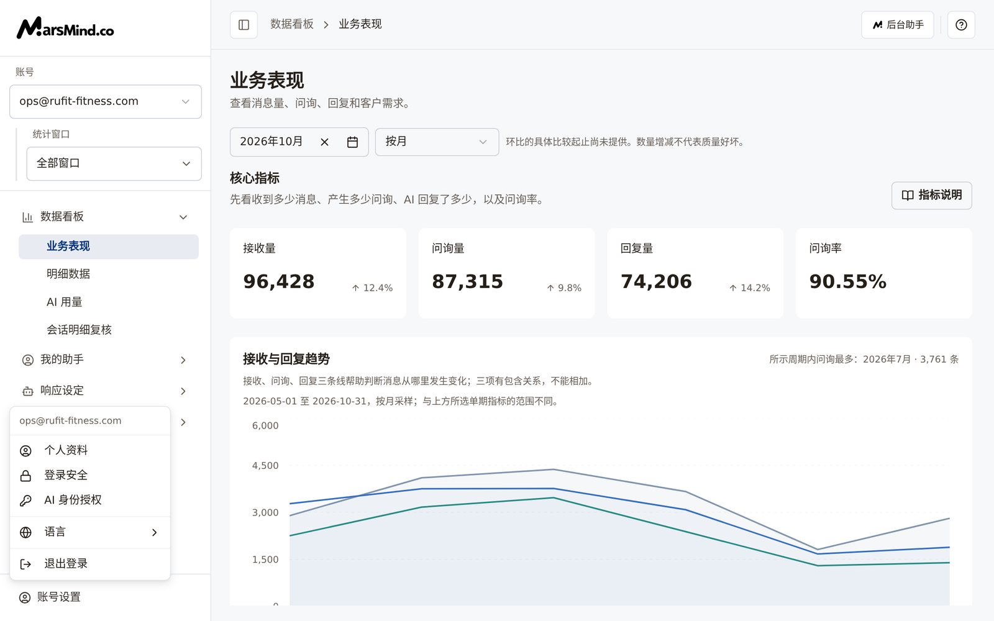Viewport: 994px width, 621px height.
Task: Open the 账号 ops@rufit-fitness.com dropdown
Action: [106, 101]
